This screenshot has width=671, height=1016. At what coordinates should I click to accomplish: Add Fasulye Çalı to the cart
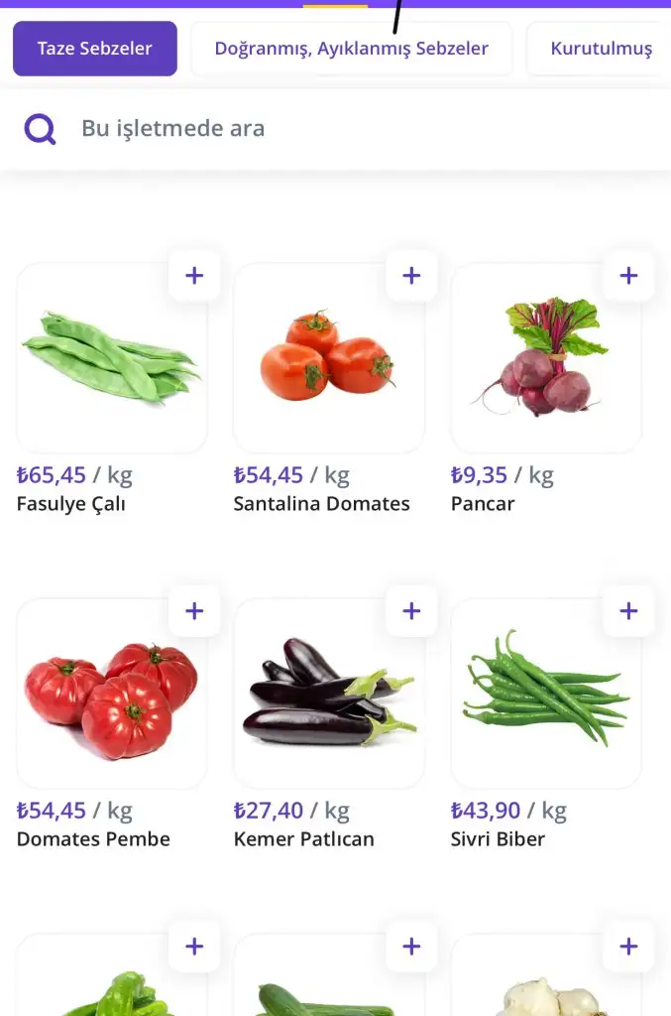194,276
